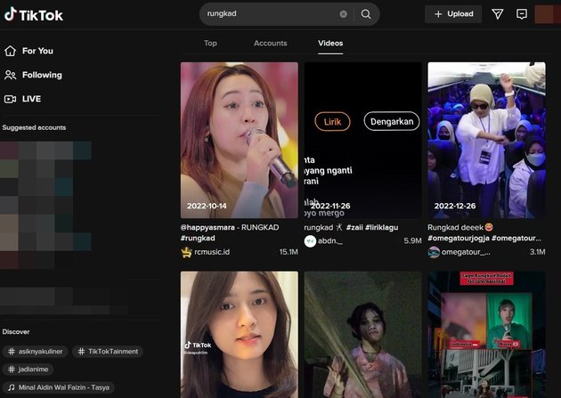Image resolution: width=561 pixels, height=398 pixels.
Task: Open abdn._ profile avatar
Action: 310,241
